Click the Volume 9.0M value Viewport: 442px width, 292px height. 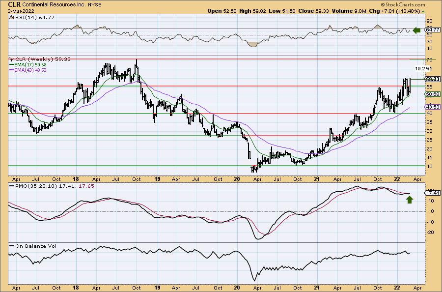[x=349, y=11]
